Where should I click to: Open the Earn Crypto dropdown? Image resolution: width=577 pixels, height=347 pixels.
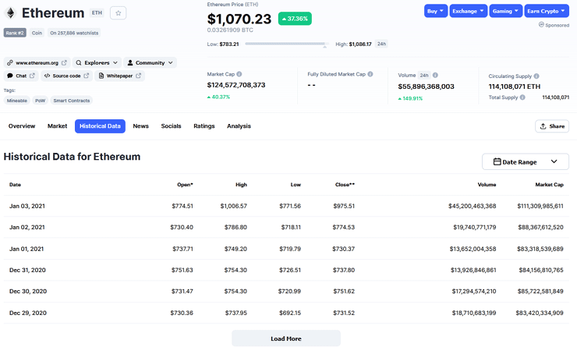point(547,11)
